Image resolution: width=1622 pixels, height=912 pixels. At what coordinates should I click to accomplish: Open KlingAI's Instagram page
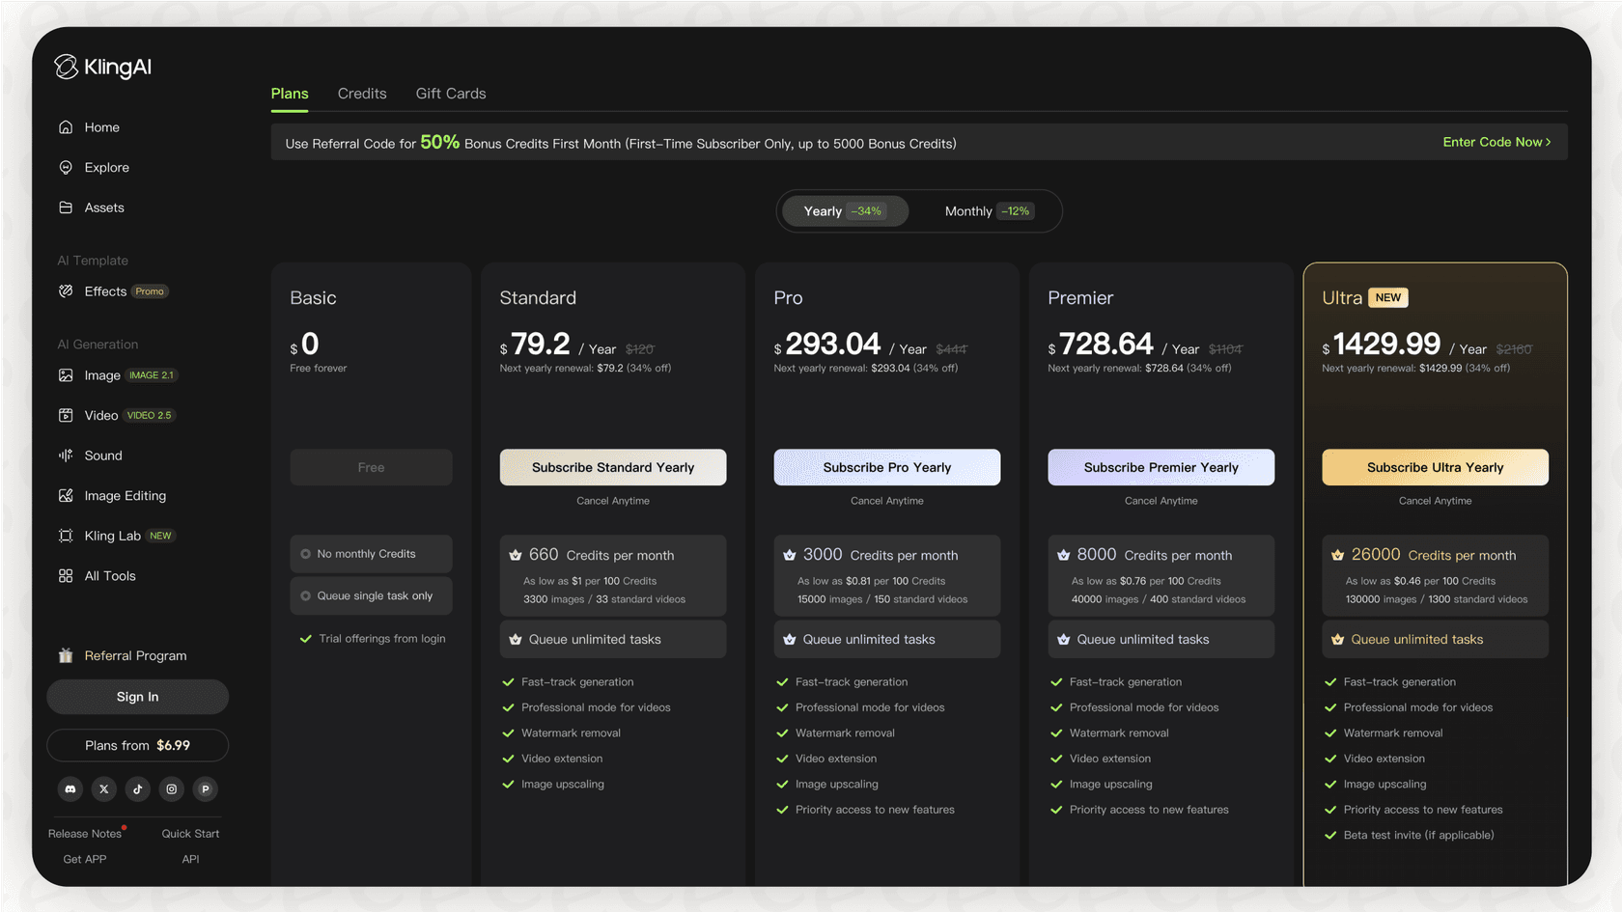click(x=171, y=788)
